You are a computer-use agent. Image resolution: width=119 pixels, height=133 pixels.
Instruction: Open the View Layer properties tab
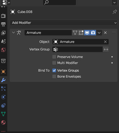[3, 33]
